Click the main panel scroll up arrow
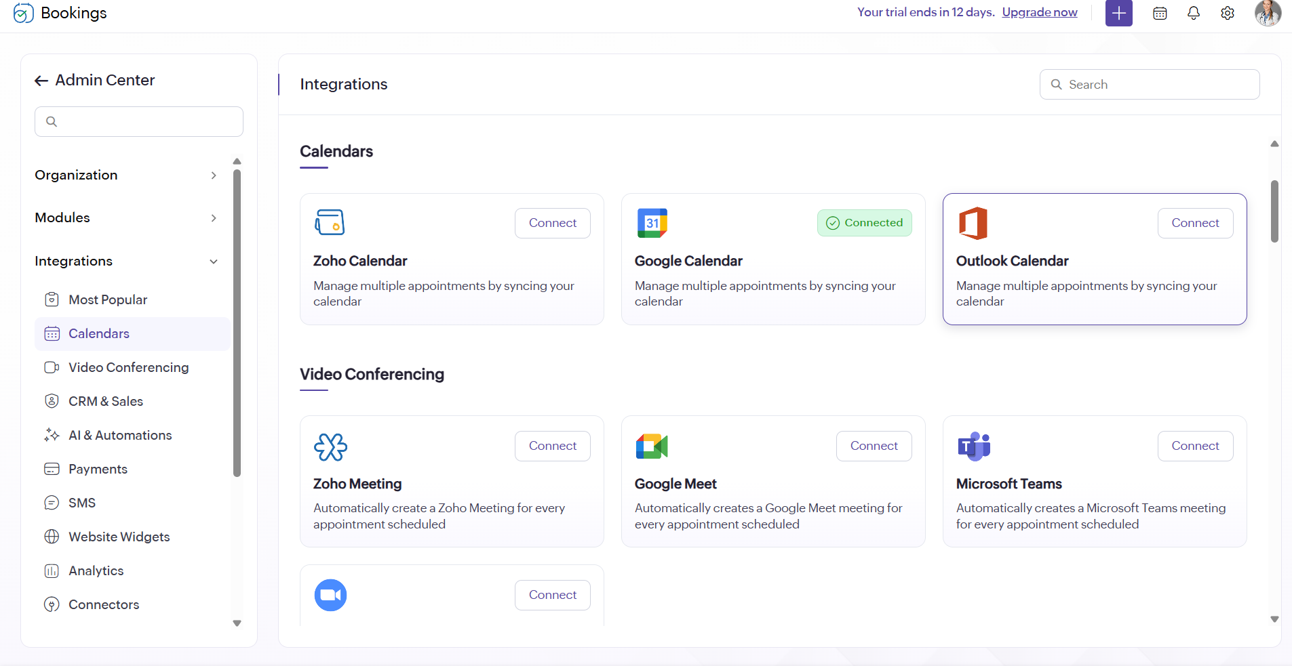1292x666 pixels. click(1275, 144)
